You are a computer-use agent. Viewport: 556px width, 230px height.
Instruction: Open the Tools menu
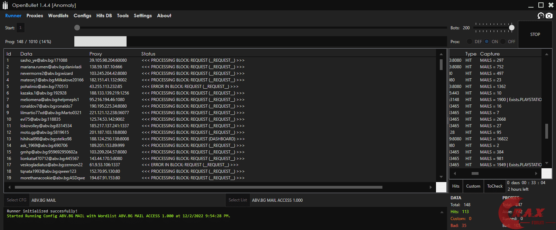click(123, 16)
